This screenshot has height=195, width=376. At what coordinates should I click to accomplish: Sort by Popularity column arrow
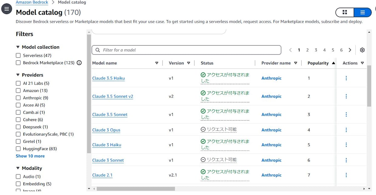coord(333,63)
